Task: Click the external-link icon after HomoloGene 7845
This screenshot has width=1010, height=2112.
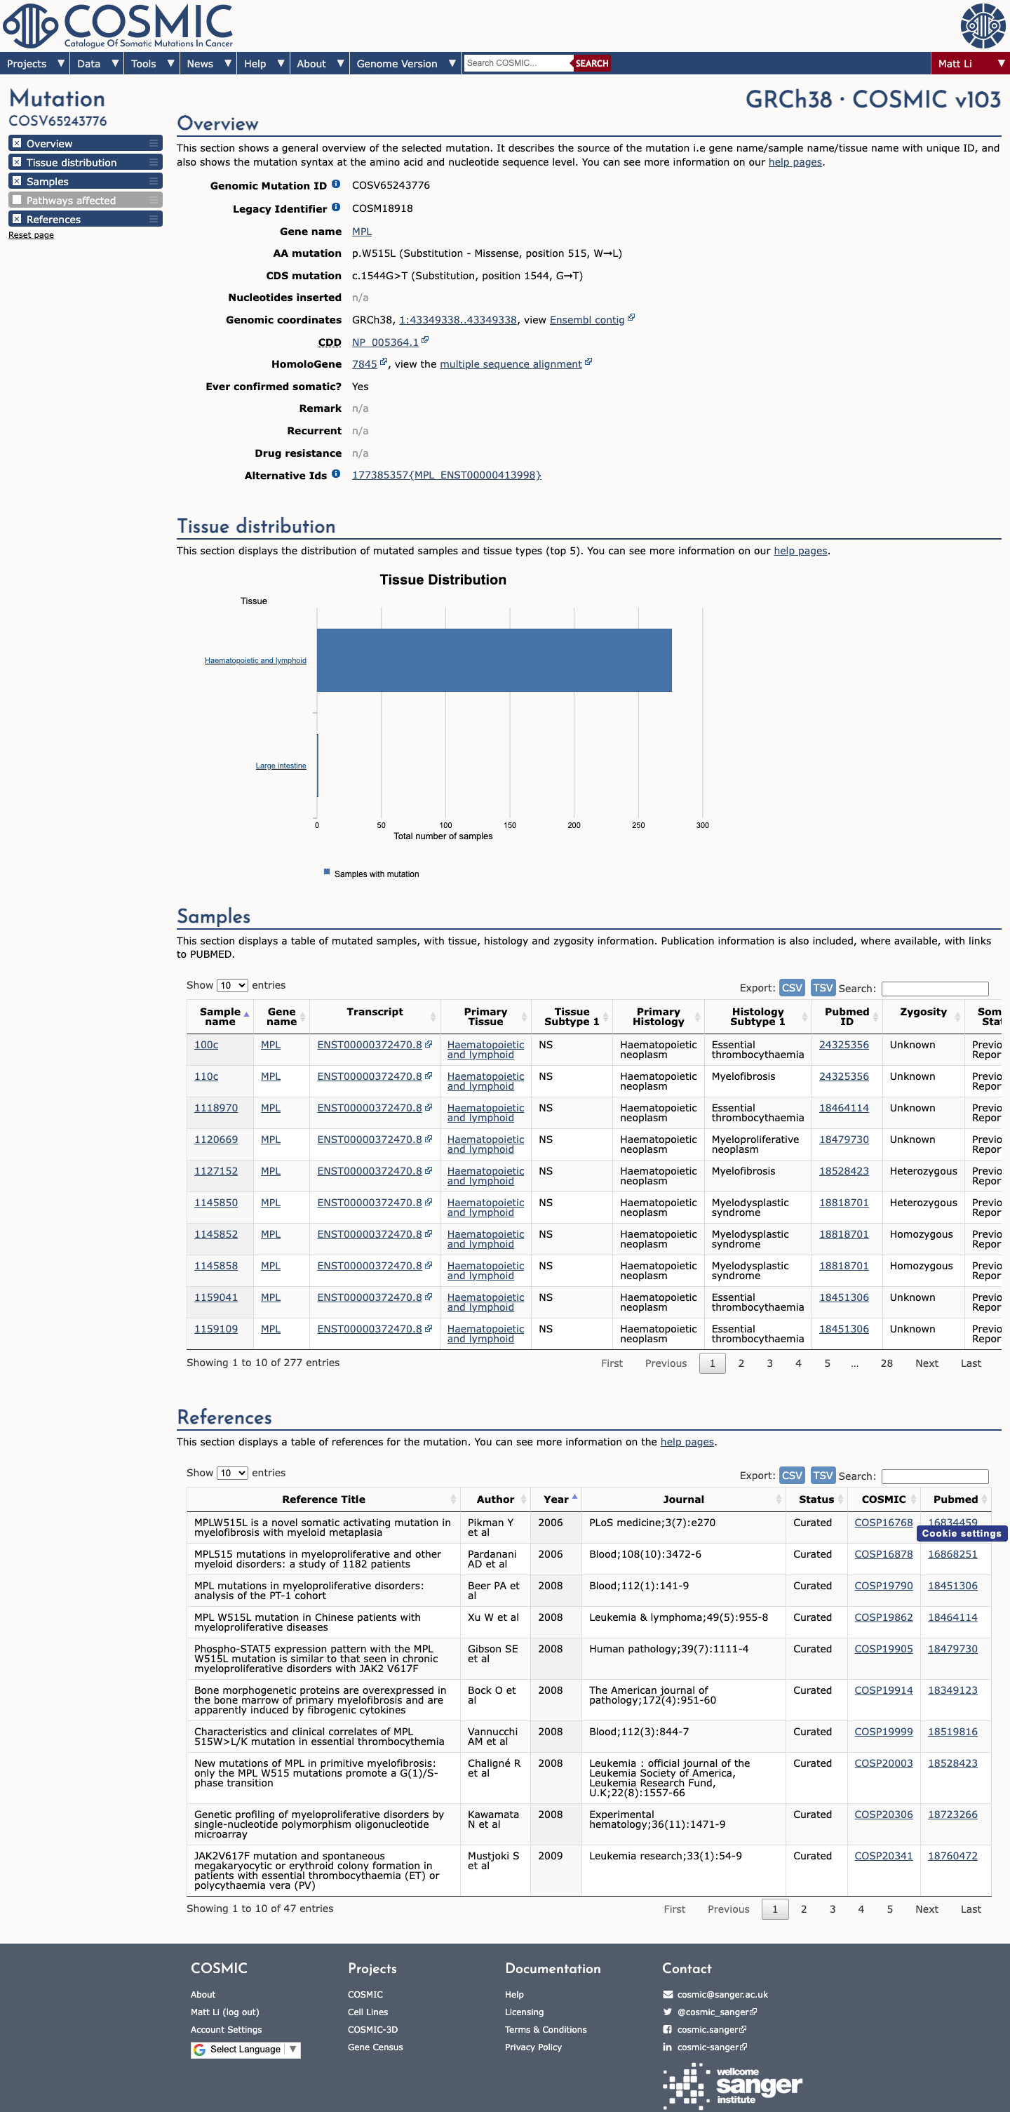Action: tap(383, 362)
